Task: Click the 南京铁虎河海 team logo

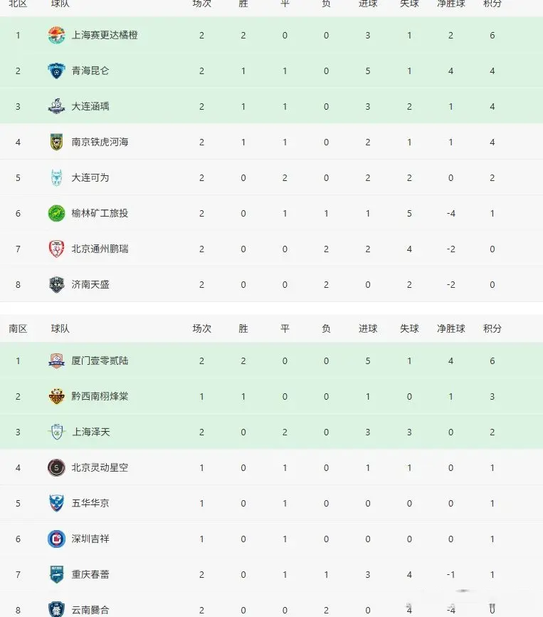Action: click(56, 142)
